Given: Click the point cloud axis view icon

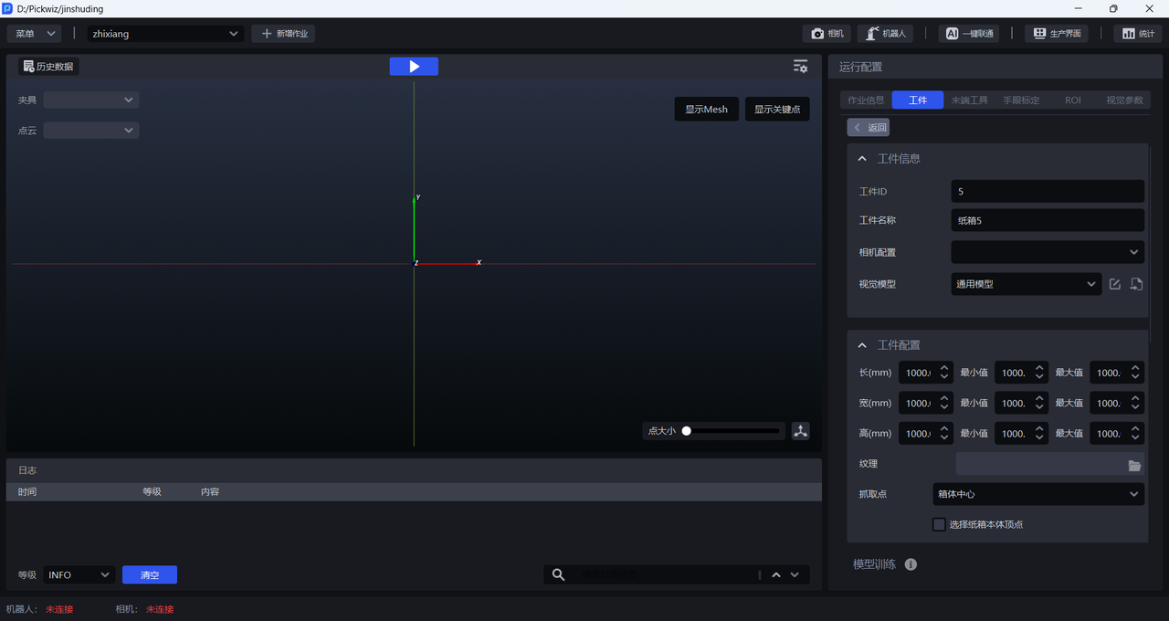Looking at the screenshot, I should 800,431.
